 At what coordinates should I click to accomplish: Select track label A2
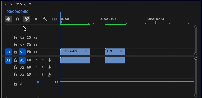click(22, 67)
